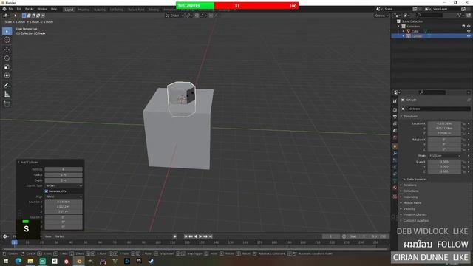This screenshot has height=266, width=473.
Task: Toggle the Scale X lock icon
Action: pyautogui.click(x=463, y=162)
